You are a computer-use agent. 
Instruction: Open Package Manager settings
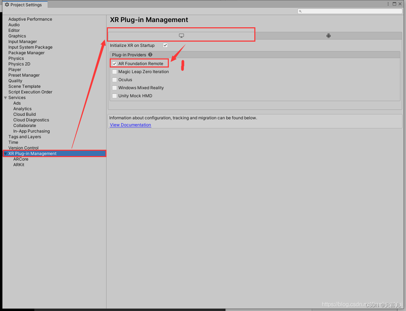26,52
